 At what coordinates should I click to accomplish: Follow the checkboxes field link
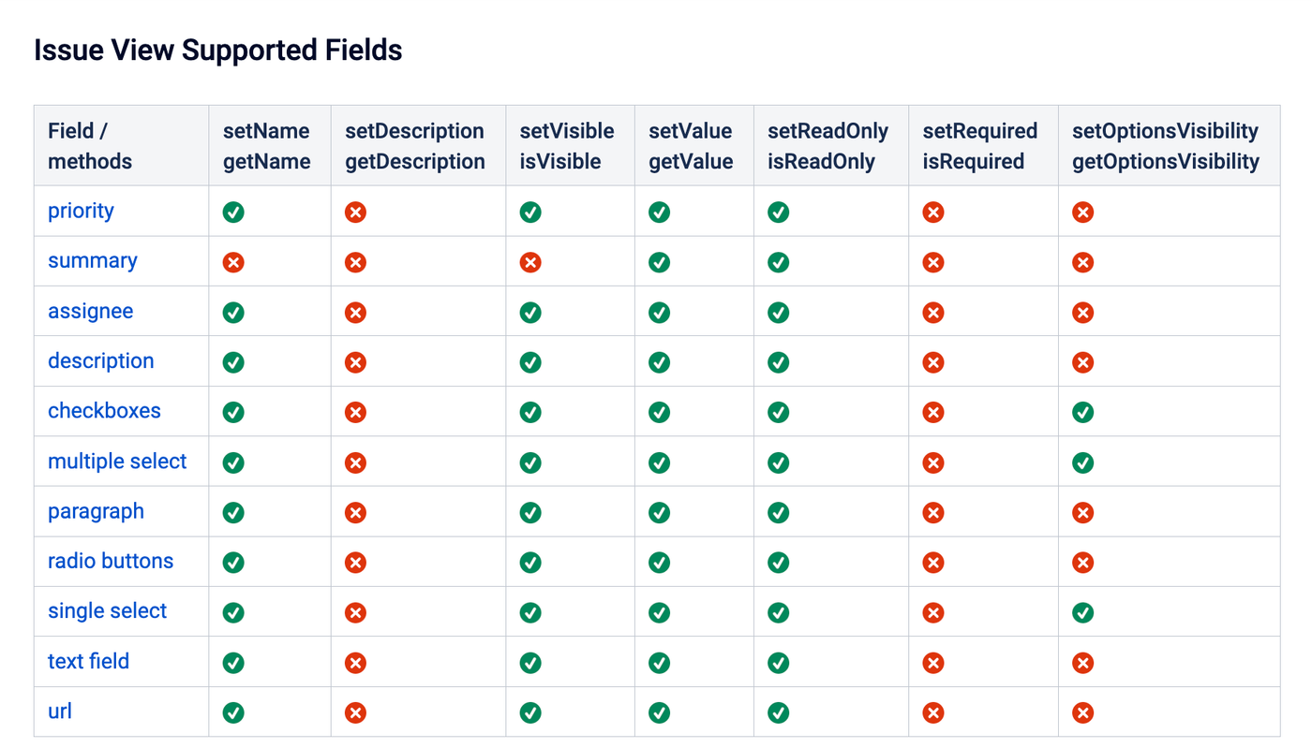tap(104, 410)
